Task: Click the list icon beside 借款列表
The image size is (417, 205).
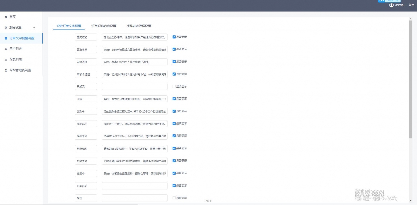Action: point(6,60)
